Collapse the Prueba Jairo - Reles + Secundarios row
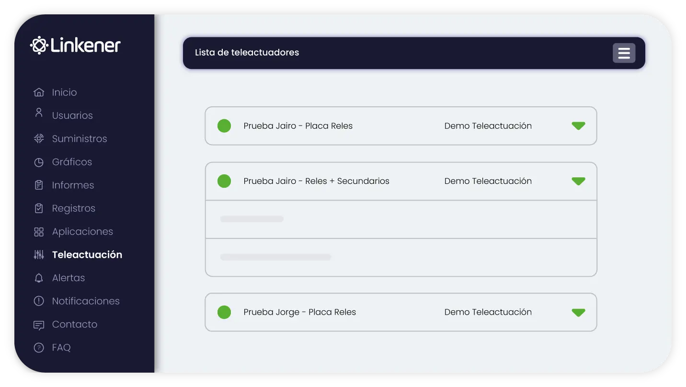The image size is (686, 387). pyautogui.click(x=578, y=181)
